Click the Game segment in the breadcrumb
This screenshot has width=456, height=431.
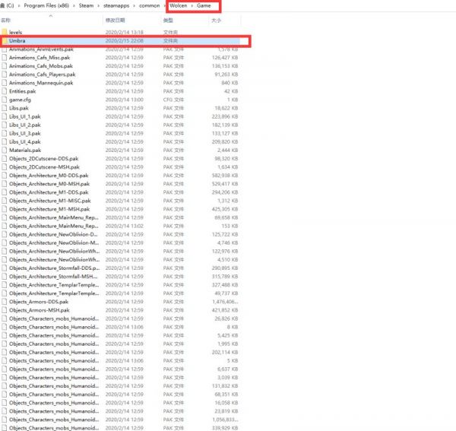pos(204,6)
